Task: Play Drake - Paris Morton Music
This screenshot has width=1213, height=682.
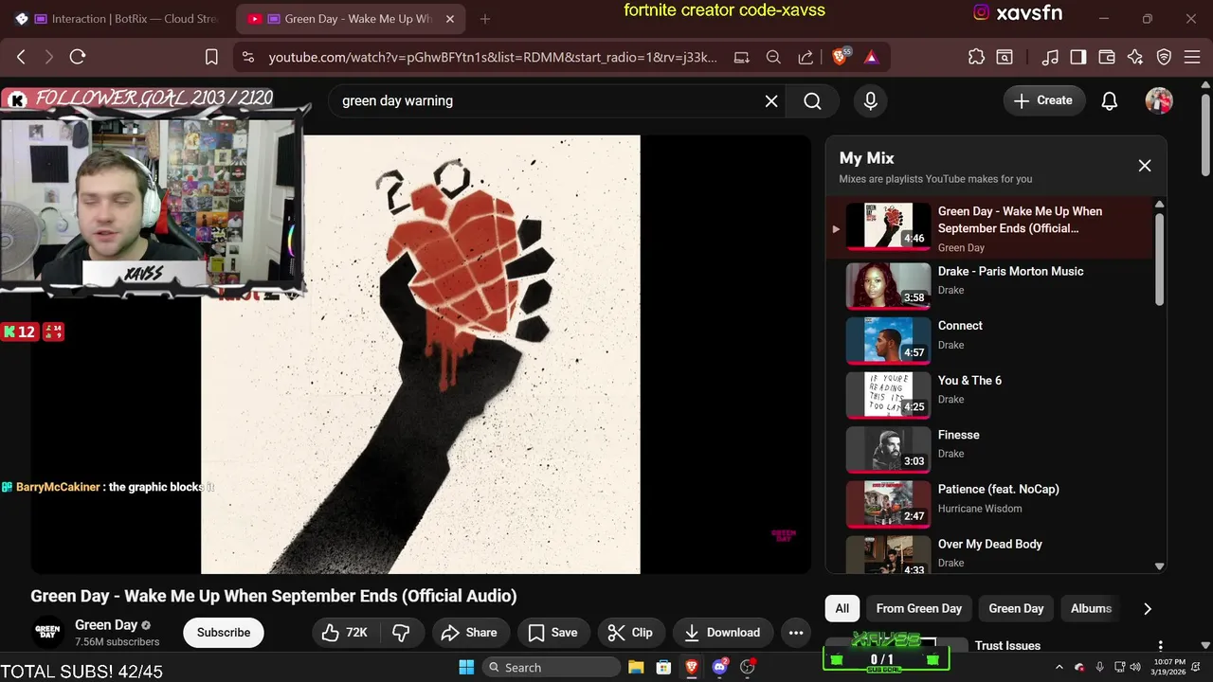Action: (x=989, y=285)
